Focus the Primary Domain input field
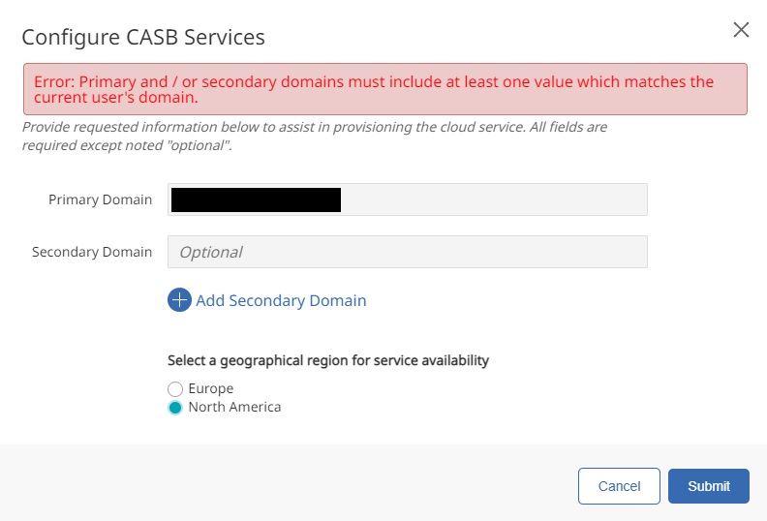767x521 pixels. (494, 199)
